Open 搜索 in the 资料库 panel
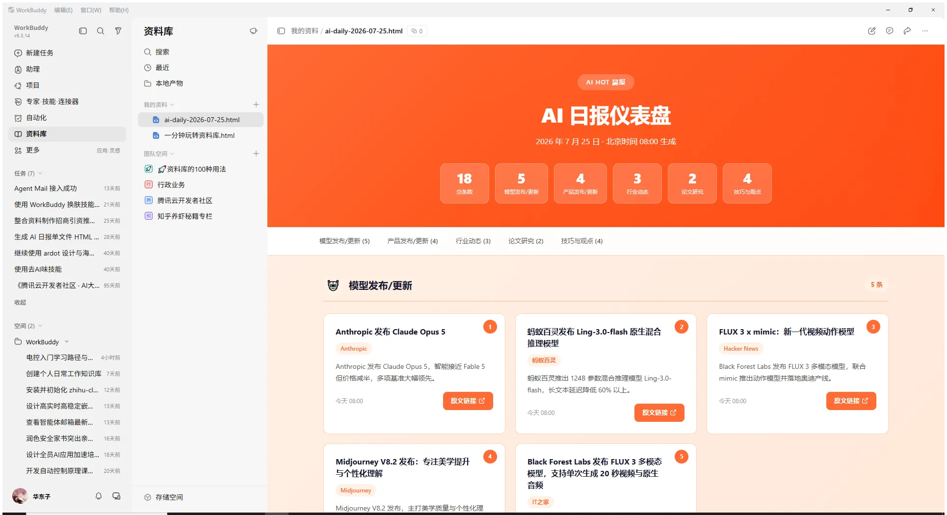 tap(201, 52)
